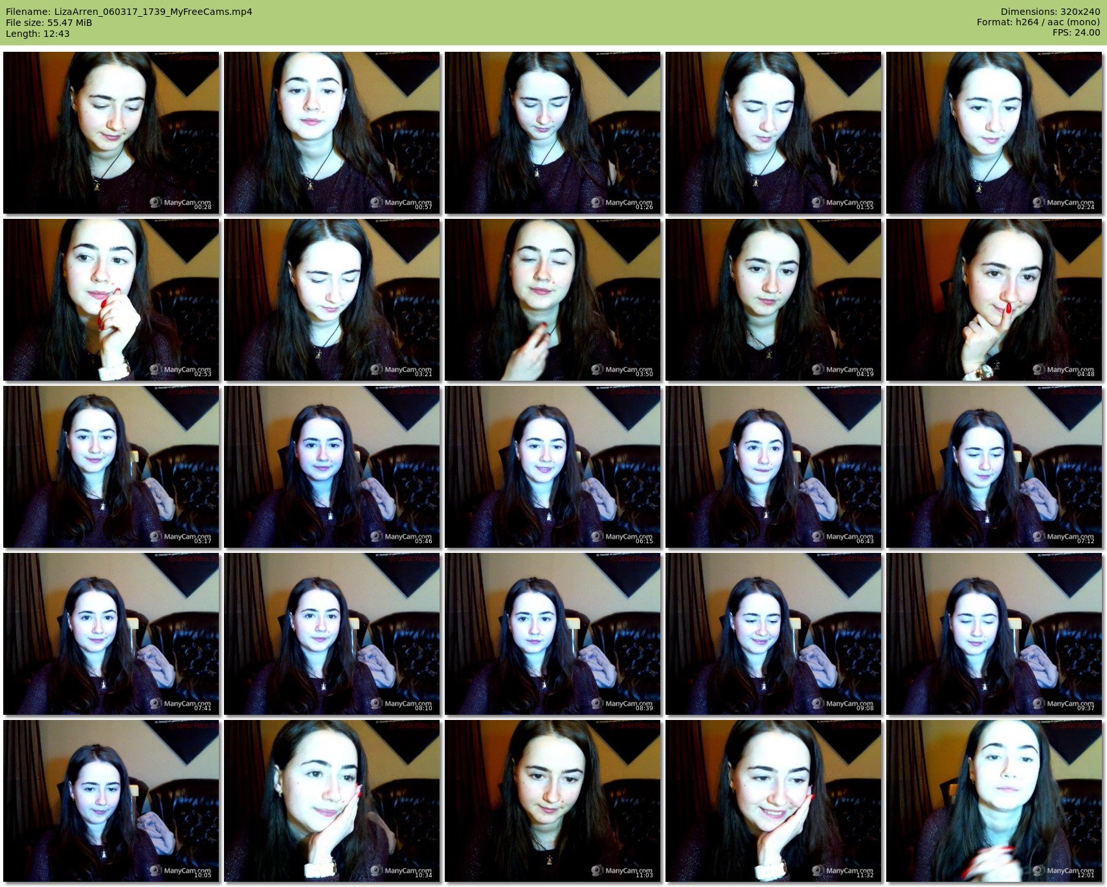Click the "Format: h264 / aac (mono)" text

(1038, 23)
